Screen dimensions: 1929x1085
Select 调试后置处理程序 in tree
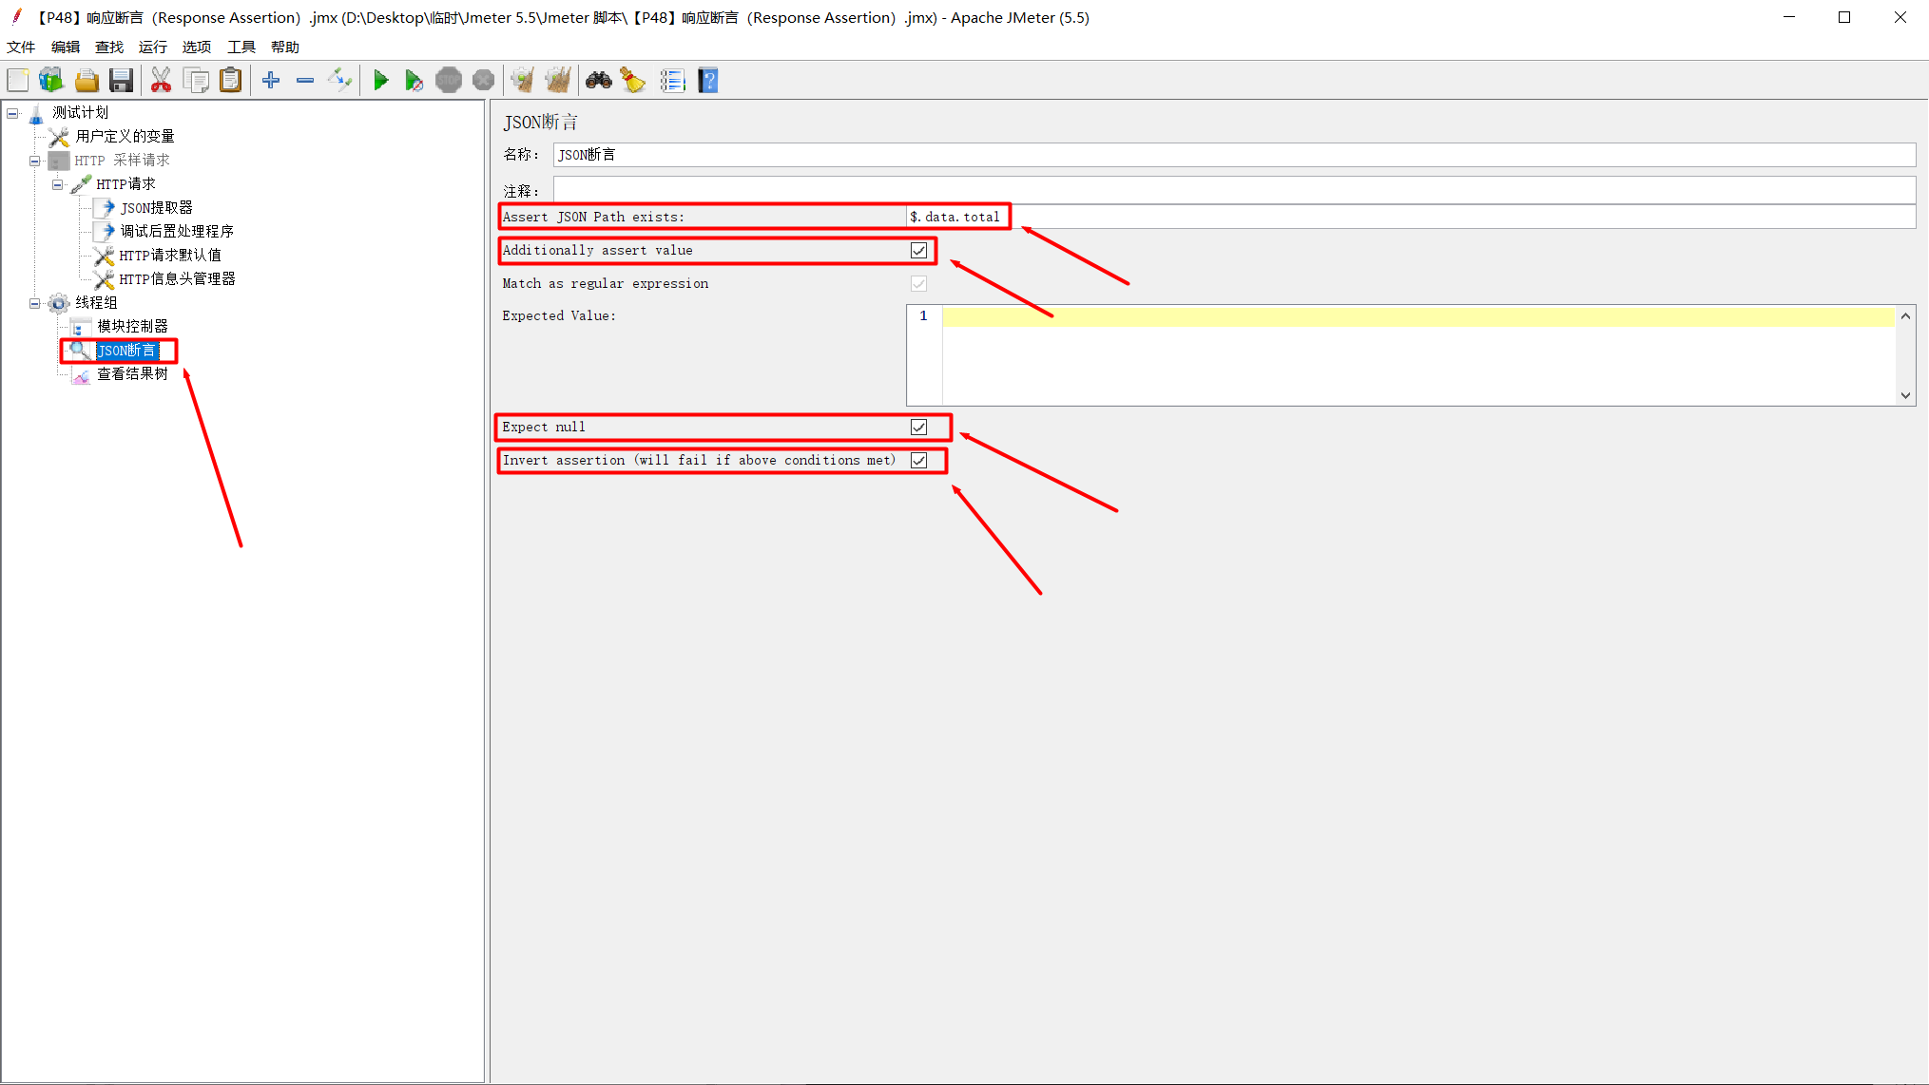pos(177,232)
